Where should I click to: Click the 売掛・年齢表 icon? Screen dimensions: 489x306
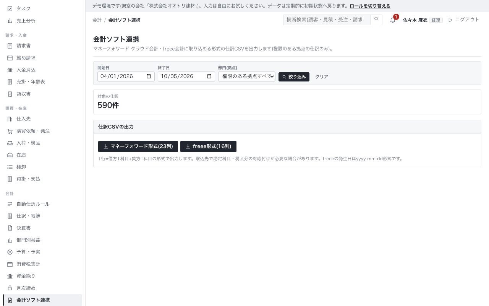(10, 82)
